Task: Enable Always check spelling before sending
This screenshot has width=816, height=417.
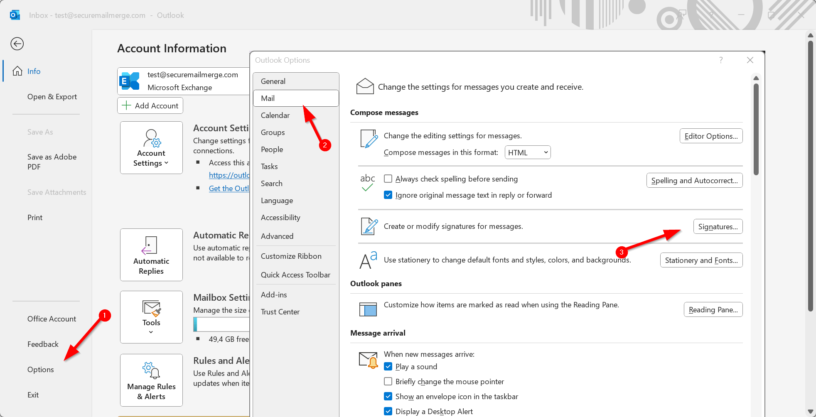Action: 388,179
